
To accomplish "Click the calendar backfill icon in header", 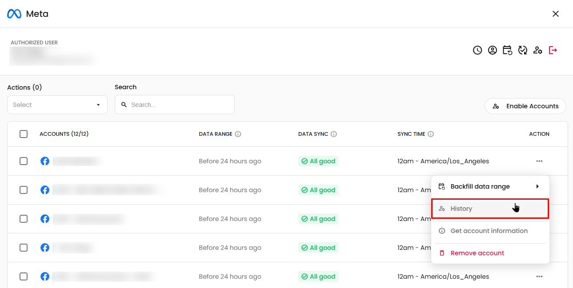I will pos(508,50).
